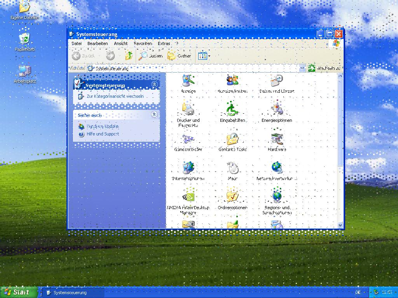Open the Anzeige control panel icon
398x298 pixels.
coord(188,84)
